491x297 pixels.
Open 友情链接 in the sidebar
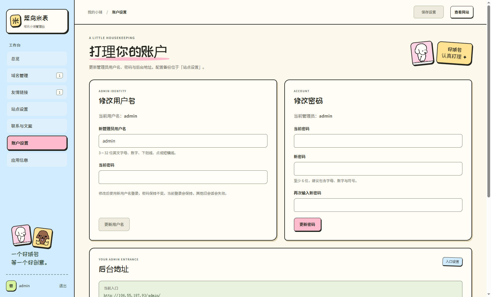tap(37, 92)
